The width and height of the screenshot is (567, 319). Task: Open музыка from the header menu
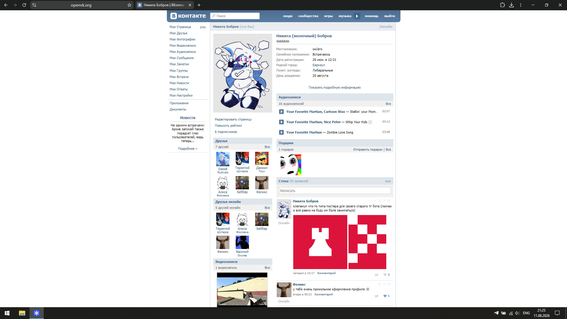click(x=345, y=16)
